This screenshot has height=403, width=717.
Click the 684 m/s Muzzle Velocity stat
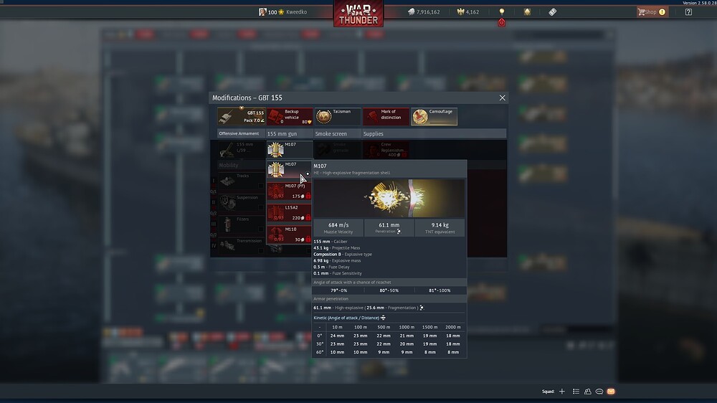338,228
